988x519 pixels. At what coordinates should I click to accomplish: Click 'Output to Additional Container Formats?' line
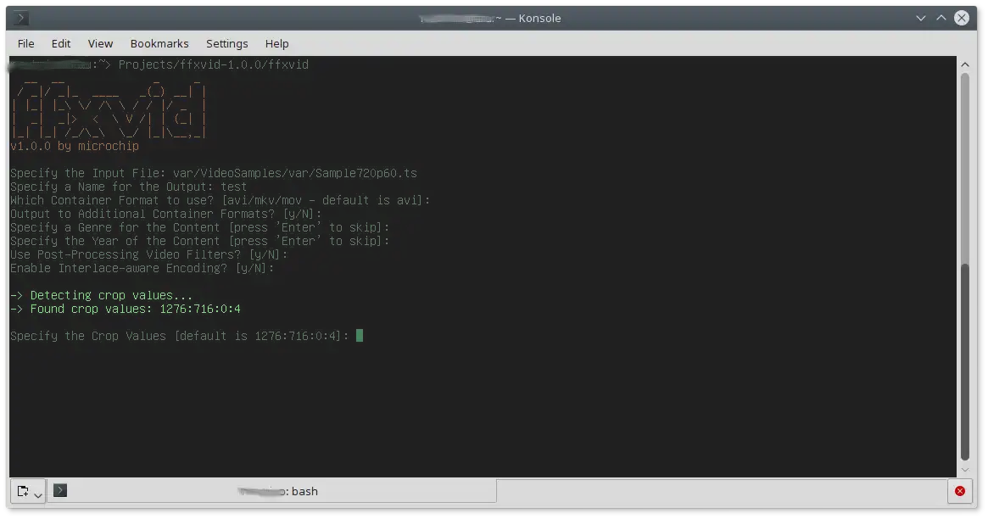click(165, 214)
